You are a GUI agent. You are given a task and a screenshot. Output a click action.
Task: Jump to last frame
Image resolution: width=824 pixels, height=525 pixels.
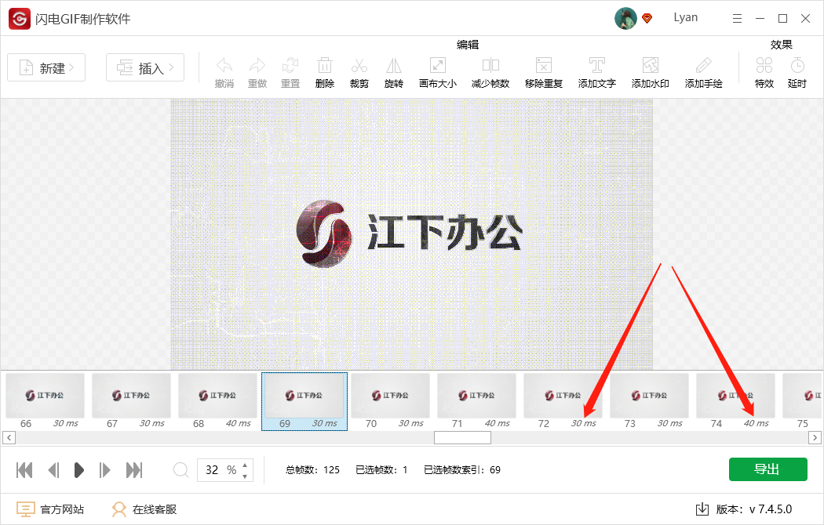tap(134, 470)
